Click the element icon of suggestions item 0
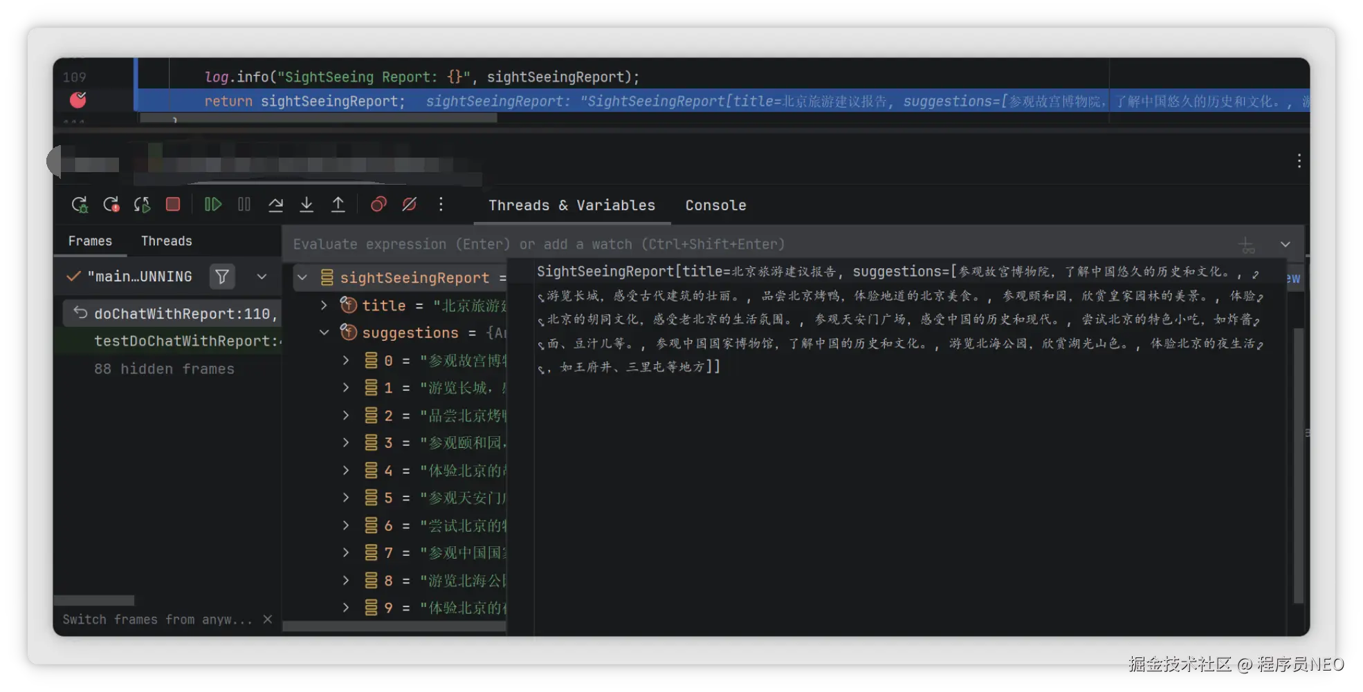The width and height of the screenshot is (1363, 692). click(372, 360)
